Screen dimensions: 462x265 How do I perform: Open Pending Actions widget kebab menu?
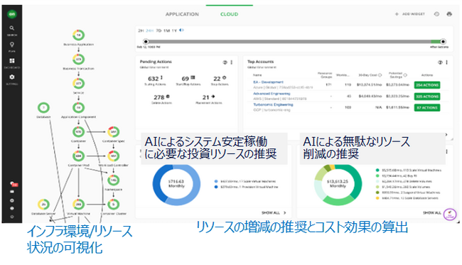click(x=232, y=63)
